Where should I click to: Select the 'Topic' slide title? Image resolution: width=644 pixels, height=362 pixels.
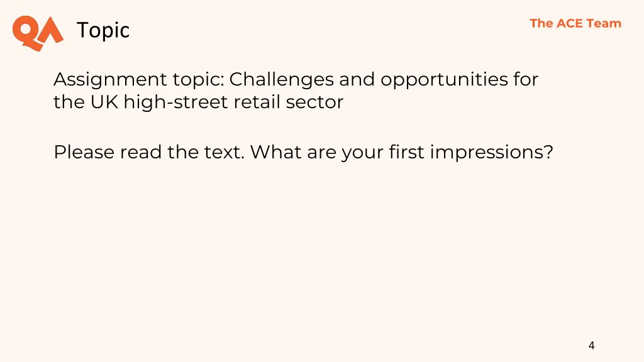point(103,30)
